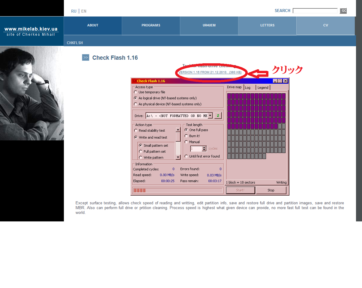This screenshot has width=362, height=288.
Task: Select Until first error found option
Action: coord(186,156)
